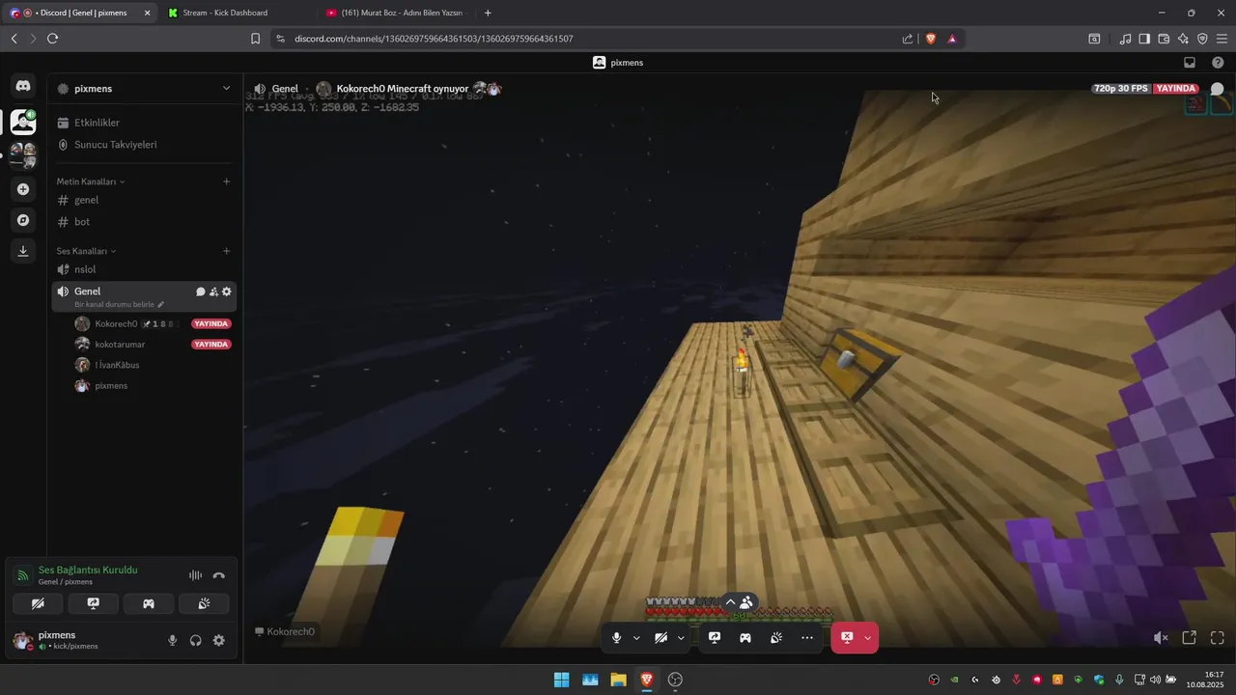Open noise suppression waveform icon
This screenshot has height=695, width=1236.
pos(195,575)
